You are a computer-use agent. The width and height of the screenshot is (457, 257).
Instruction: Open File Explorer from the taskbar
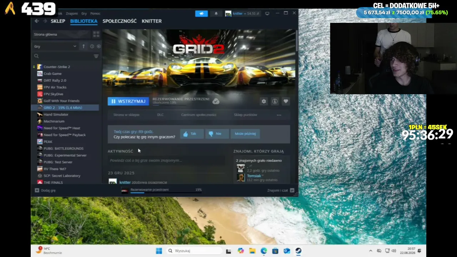tap(252, 251)
